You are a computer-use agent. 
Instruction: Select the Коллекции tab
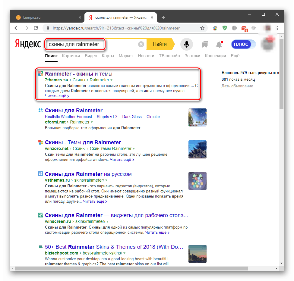tap(215, 56)
